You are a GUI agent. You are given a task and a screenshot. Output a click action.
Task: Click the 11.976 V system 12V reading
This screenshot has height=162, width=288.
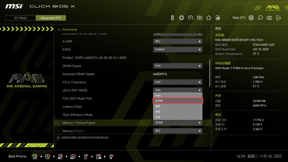click(x=258, y=120)
